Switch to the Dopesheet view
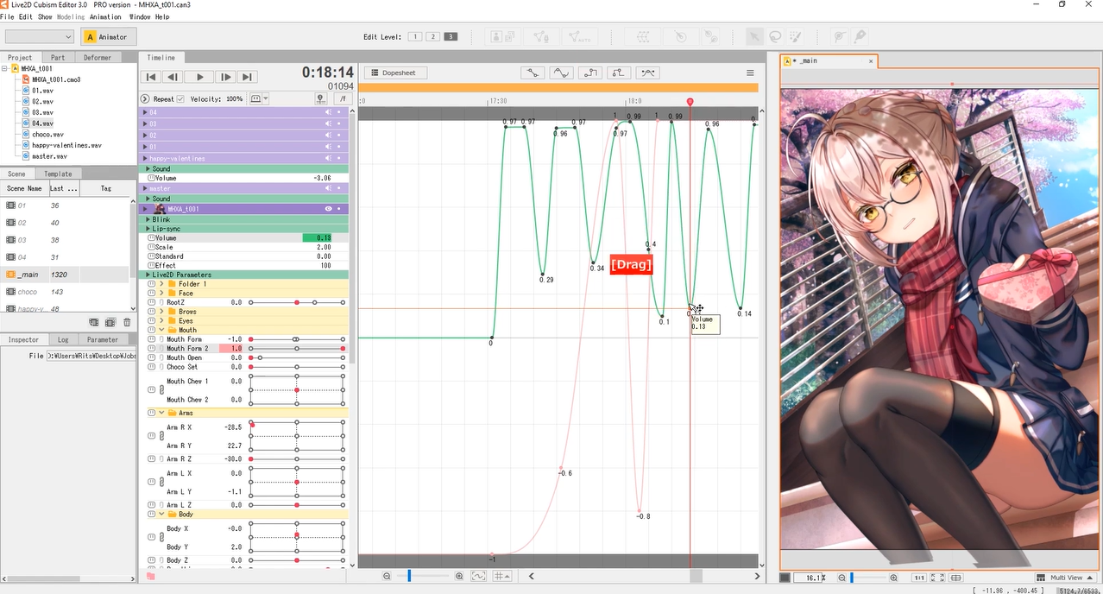 394,73
